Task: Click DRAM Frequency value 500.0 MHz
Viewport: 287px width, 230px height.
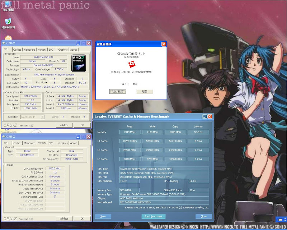Action: pos(55,169)
